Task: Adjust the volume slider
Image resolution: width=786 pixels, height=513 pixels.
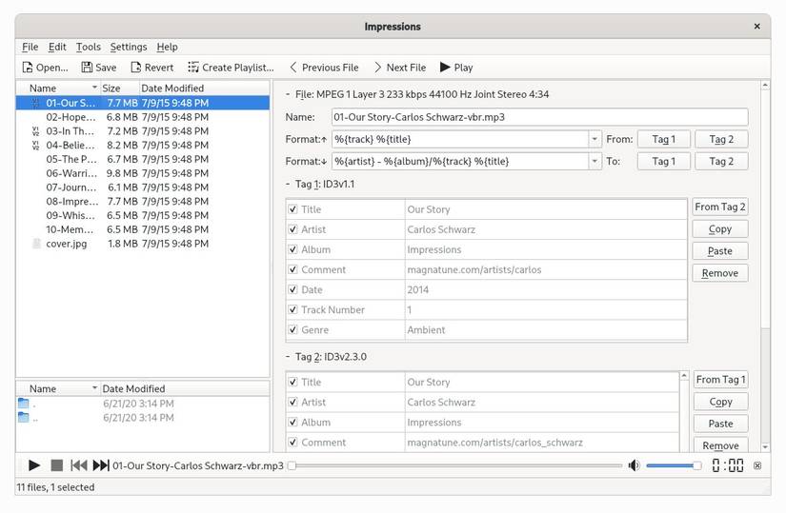Action: (x=674, y=465)
